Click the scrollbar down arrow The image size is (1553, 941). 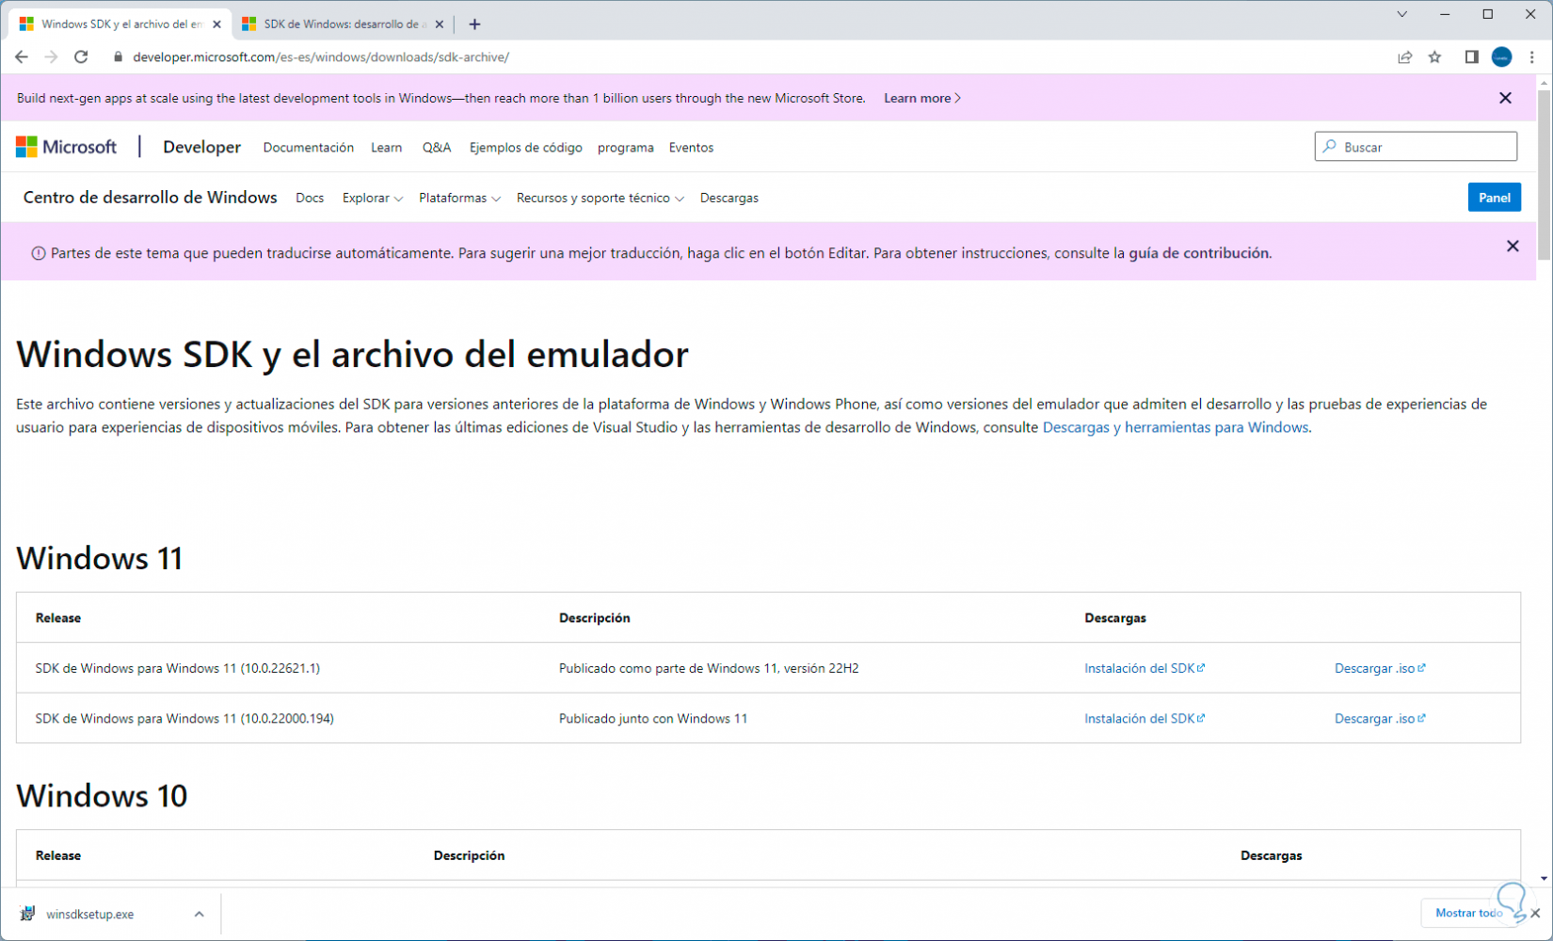tap(1544, 878)
